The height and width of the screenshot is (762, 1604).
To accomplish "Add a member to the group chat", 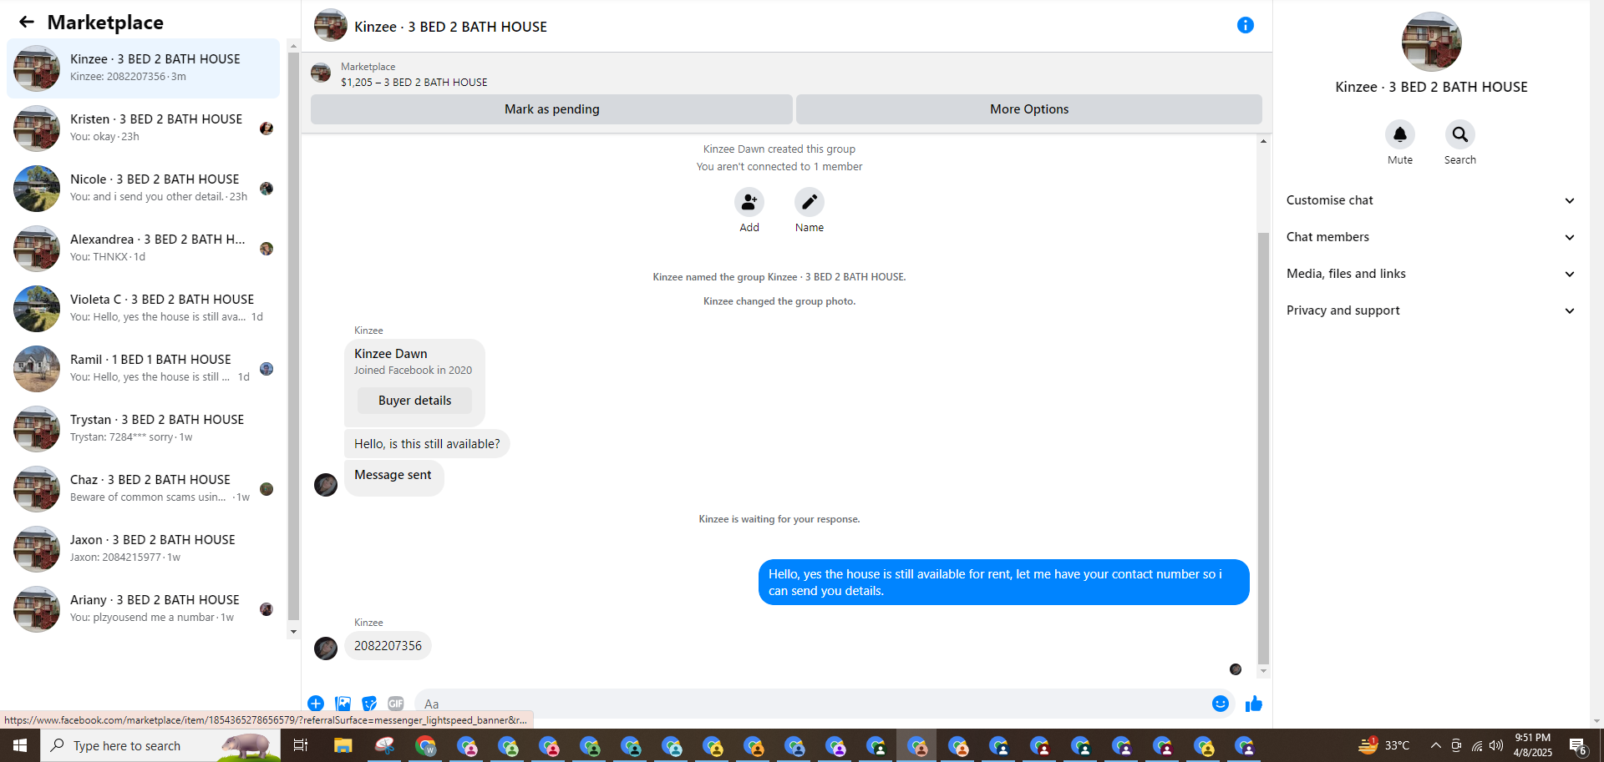I will [749, 202].
